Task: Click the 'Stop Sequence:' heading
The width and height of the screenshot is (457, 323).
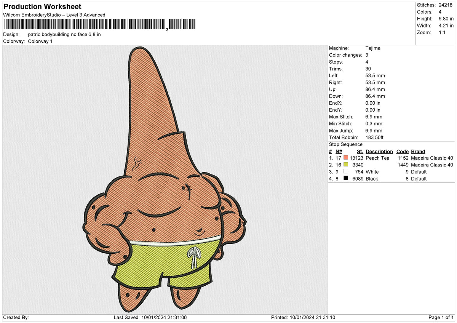Action: tap(347, 144)
